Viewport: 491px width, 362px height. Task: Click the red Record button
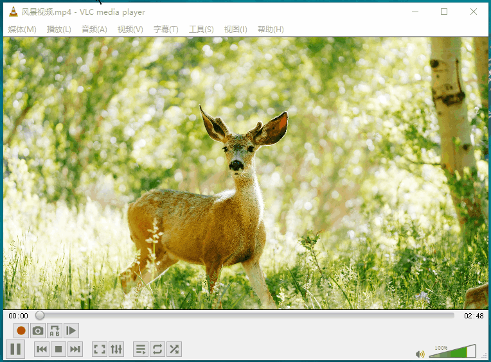tap(21, 331)
